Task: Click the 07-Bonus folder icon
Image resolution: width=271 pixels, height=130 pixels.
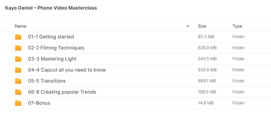Action: (x=18, y=103)
